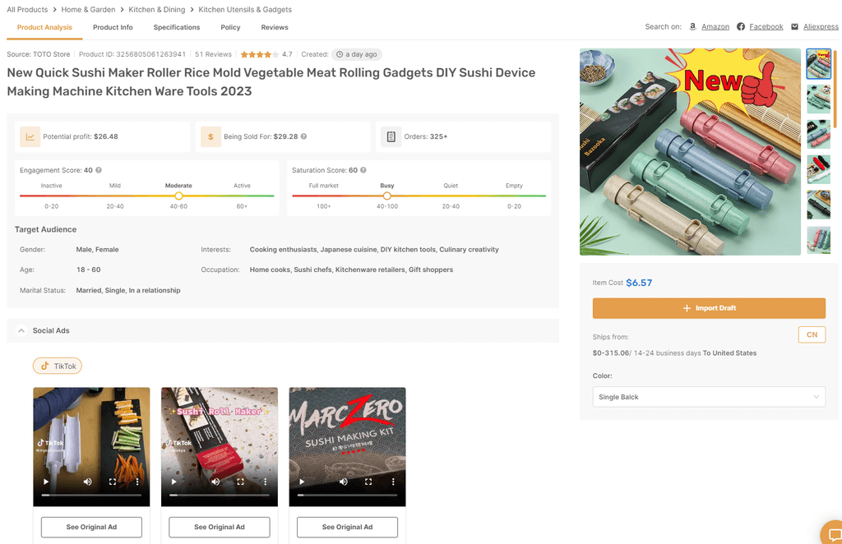Click All Products breadcrumb
This screenshot has height=544, width=842.
click(x=27, y=10)
